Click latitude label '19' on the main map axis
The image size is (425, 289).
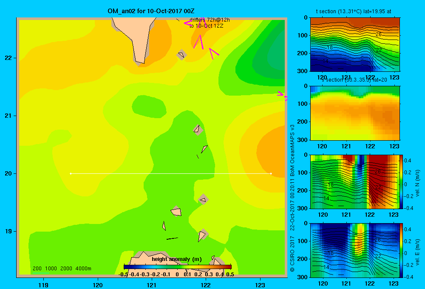pos(8,231)
